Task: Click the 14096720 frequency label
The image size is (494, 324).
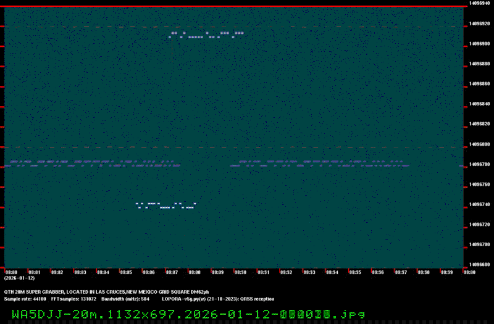Action: point(479,225)
